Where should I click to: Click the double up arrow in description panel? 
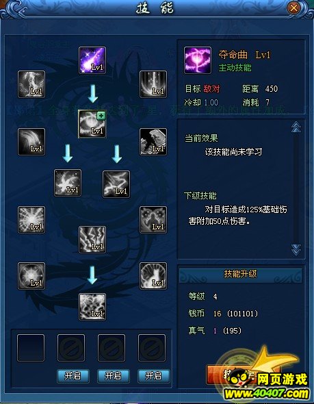(x=296, y=127)
